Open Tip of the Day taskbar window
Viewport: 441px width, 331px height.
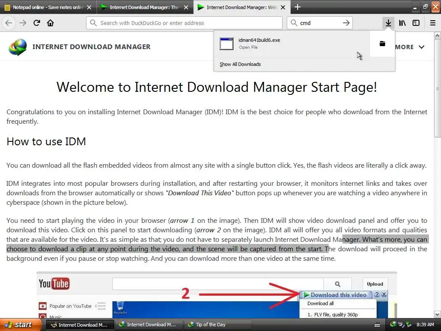click(217, 325)
